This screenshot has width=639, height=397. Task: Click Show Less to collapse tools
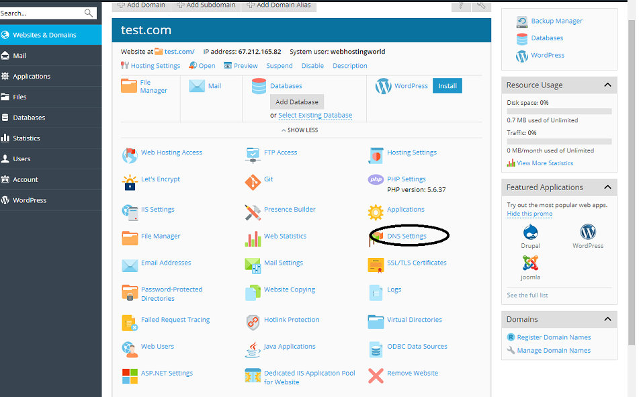pos(300,130)
